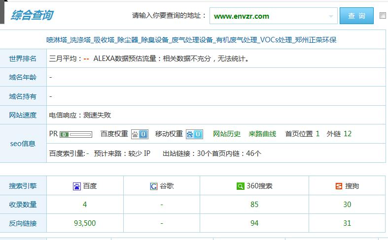Click the 外链 count 12
388x240 pixels.
click(348, 134)
